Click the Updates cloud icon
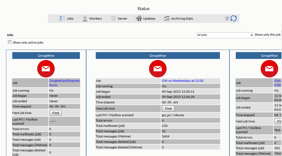This screenshot has height=156, width=282. [x=139, y=19]
